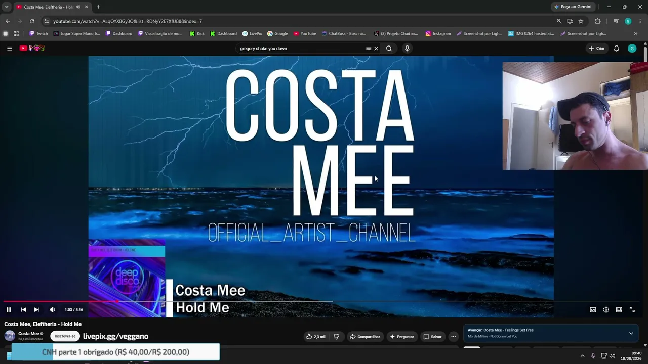Show hidden system tray icons

pyautogui.click(x=582, y=356)
